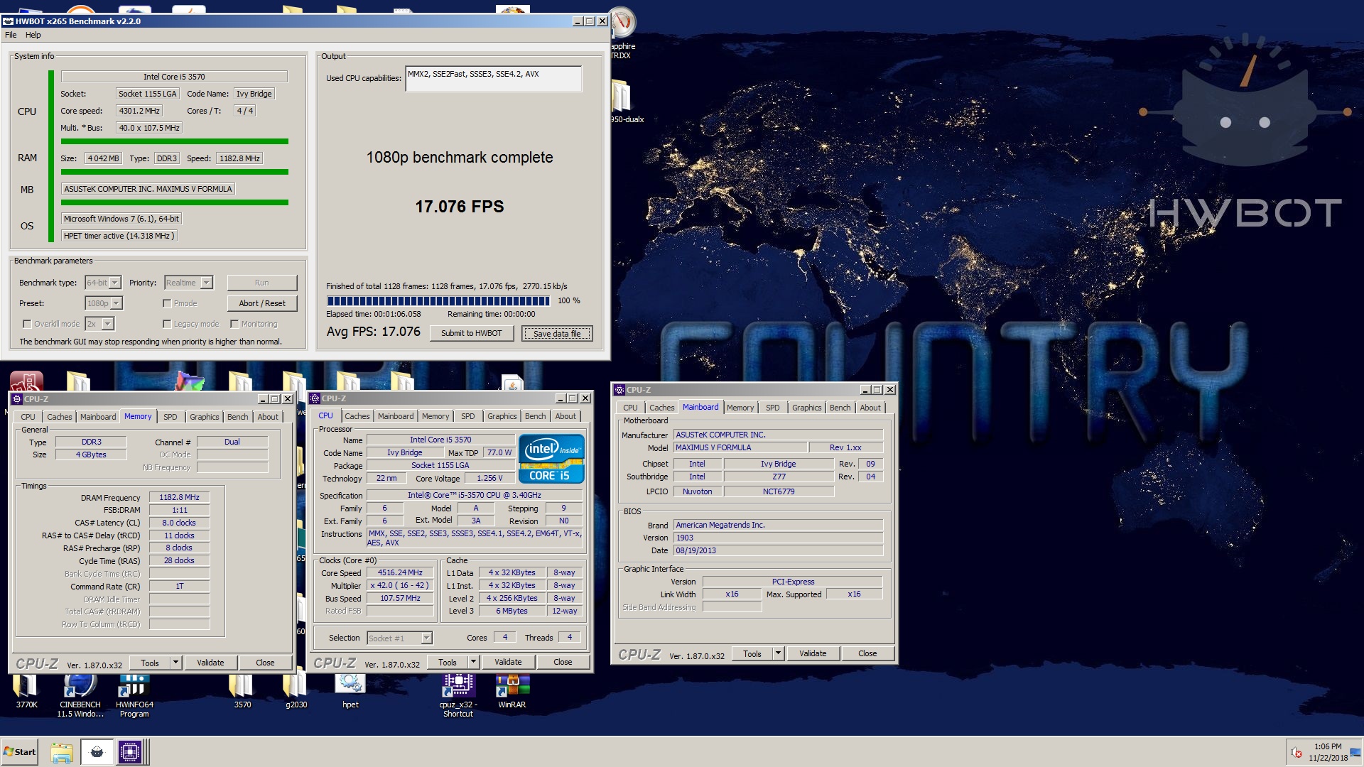This screenshot has width=1364, height=767.
Task: Click Validate in Mainboard CPU-Z window
Action: click(x=813, y=653)
